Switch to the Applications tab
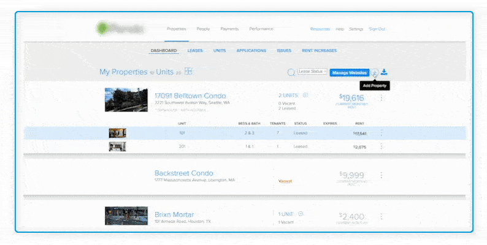The image size is (487, 245). click(251, 51)
